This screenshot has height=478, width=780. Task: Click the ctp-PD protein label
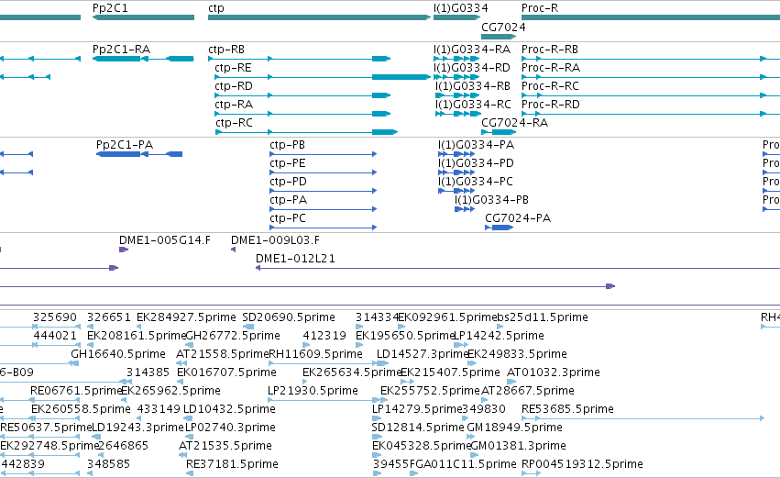[x=288, y=182]
